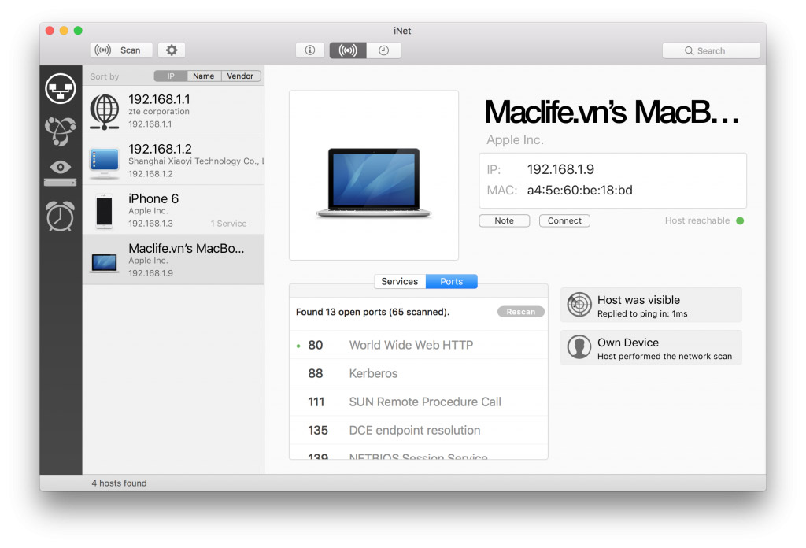Click the MacBook icon in host list
The height and width of the screenshot is (548, 806).
tap(105, 263)
